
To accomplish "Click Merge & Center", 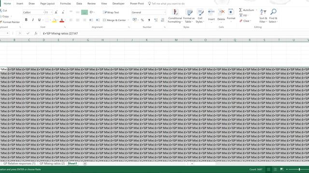I will coord(114,20).
